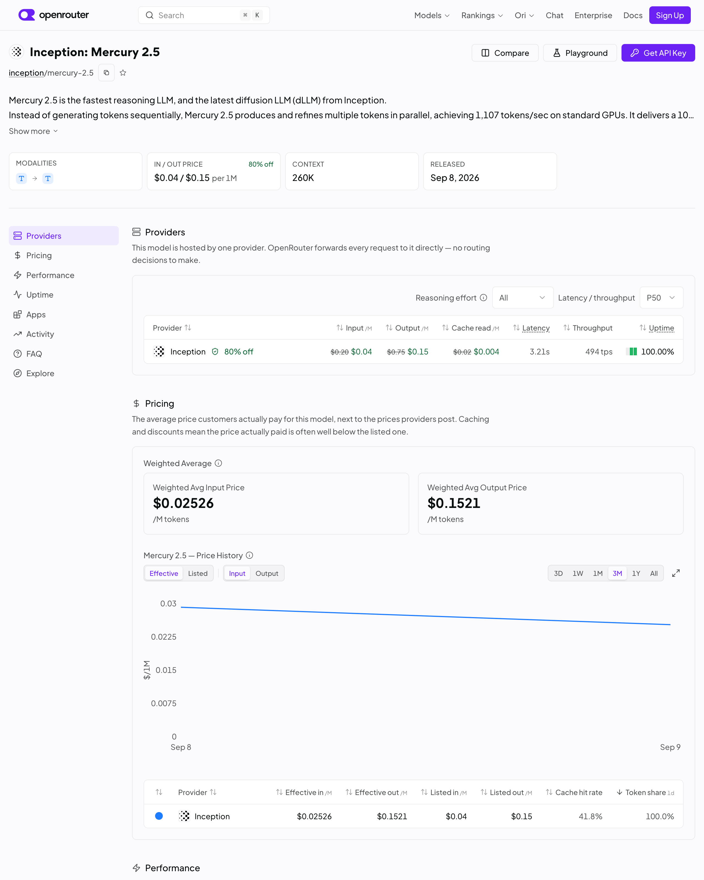Sort pricing table by Effective in
Viewport: 704px width, 880px height.
[x=304, y=792]
